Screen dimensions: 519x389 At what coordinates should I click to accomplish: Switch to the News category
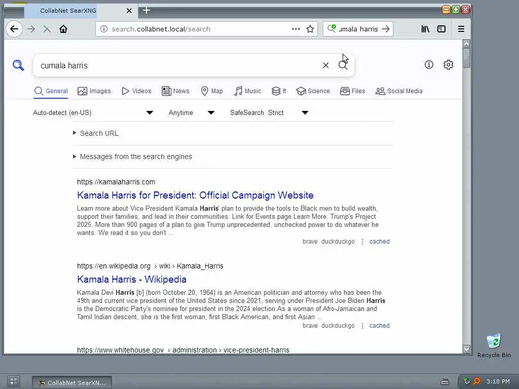click(x=175, y=91)
